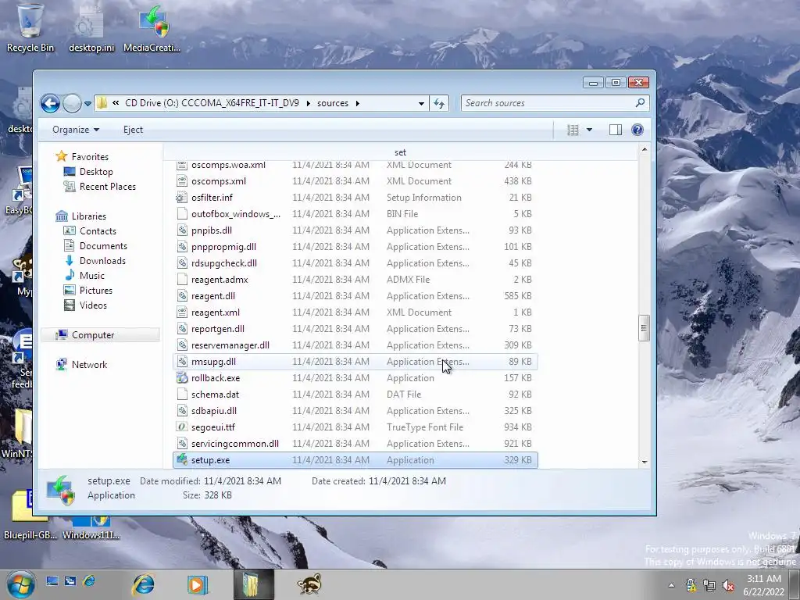
Task: Select Favorites in the navigation pane
Action: [x=82, y=156]
